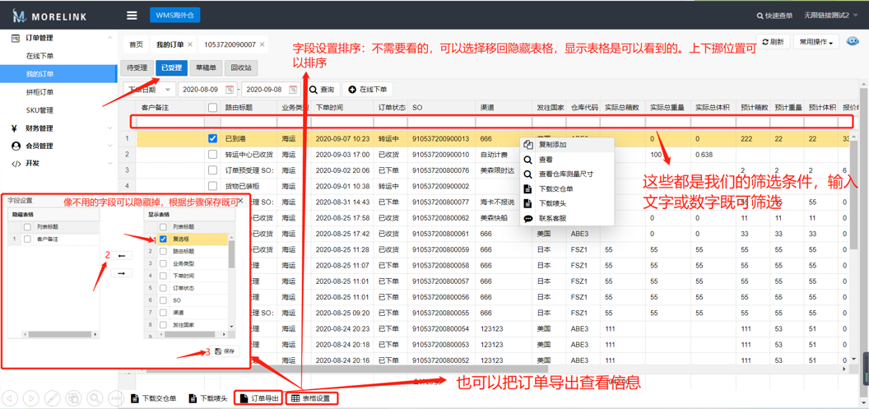Switch to the 首页 tab
The height and width of the screenshot is (409, 869).
(136, 44)
